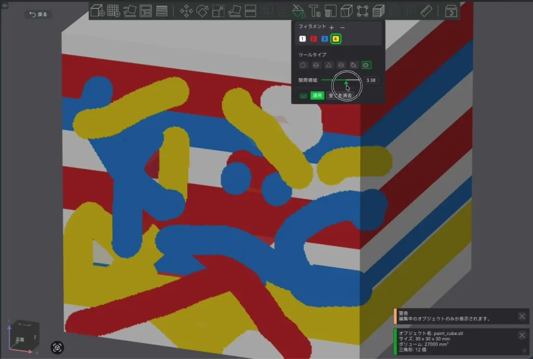Close the paint_cube.stl object info notification

[522, 335]
